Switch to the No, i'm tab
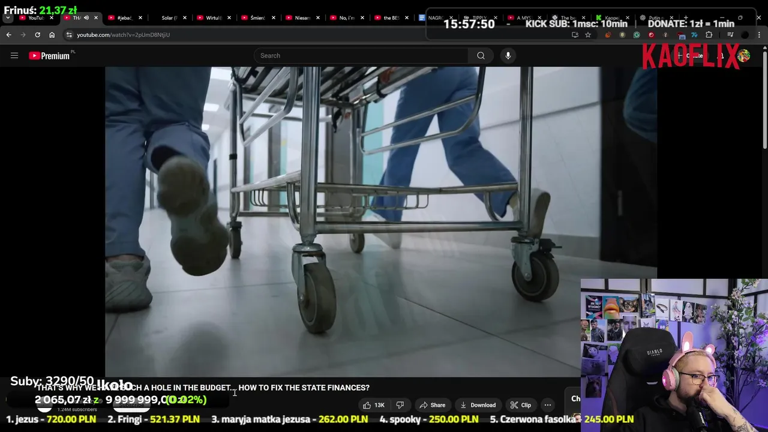This screenshot has height=432, width=768. click(346, 18)
